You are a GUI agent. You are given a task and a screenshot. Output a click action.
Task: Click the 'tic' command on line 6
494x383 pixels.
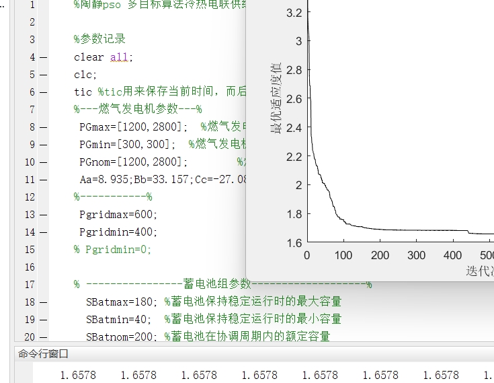[83, 92]
